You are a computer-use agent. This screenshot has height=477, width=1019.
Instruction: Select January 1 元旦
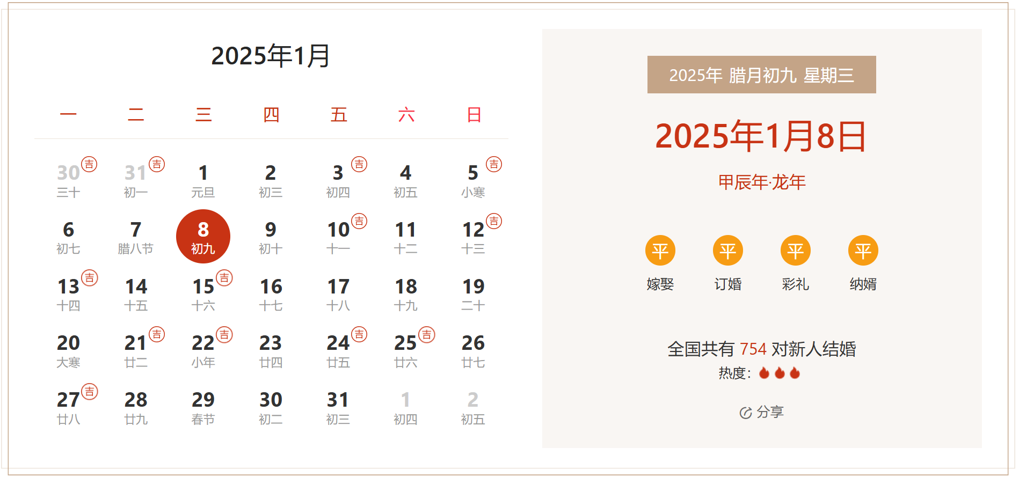tap(203, 181)
